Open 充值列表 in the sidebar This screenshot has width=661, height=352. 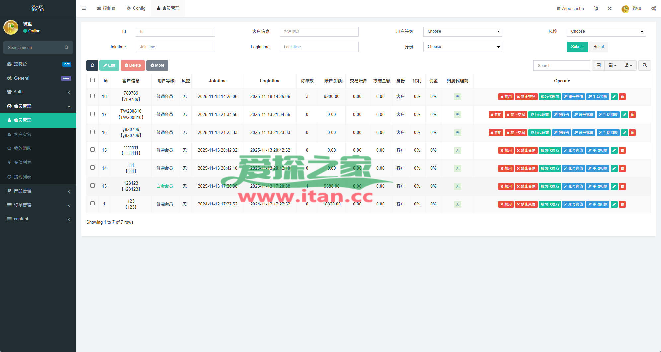(23, 162)
